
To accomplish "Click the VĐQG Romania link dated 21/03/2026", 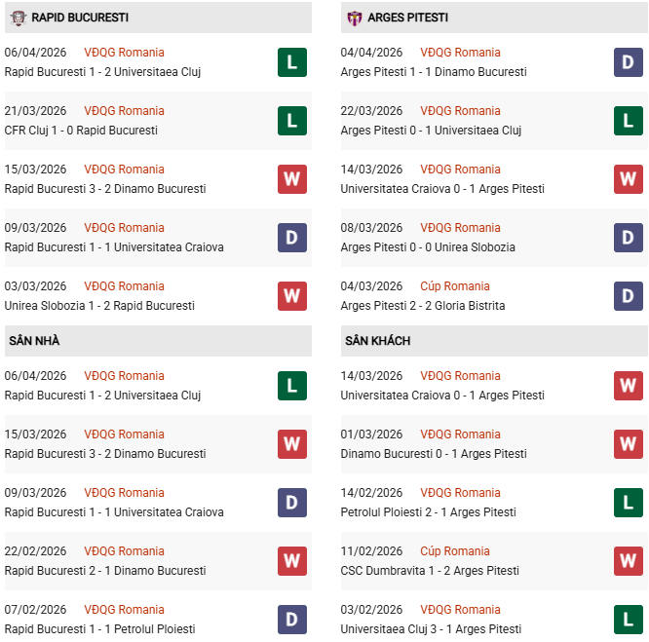I will 124,111.
